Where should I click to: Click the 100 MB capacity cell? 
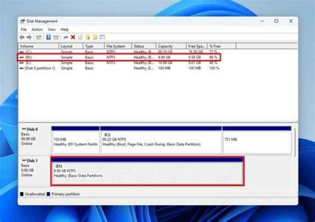pyautogui.click(x=164, y=68)
